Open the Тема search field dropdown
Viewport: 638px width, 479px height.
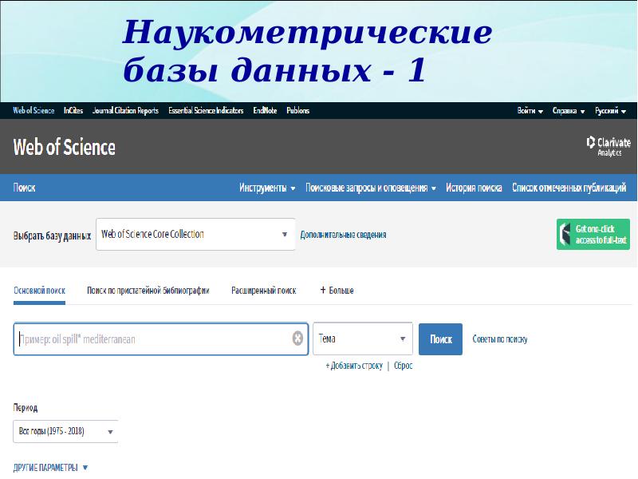click(363, 338)
